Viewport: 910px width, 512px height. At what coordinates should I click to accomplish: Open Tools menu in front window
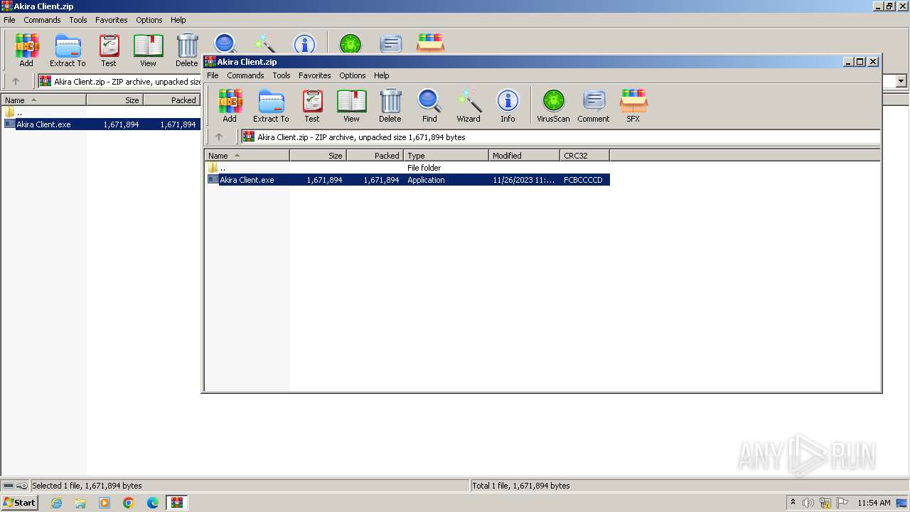(282, 75)
